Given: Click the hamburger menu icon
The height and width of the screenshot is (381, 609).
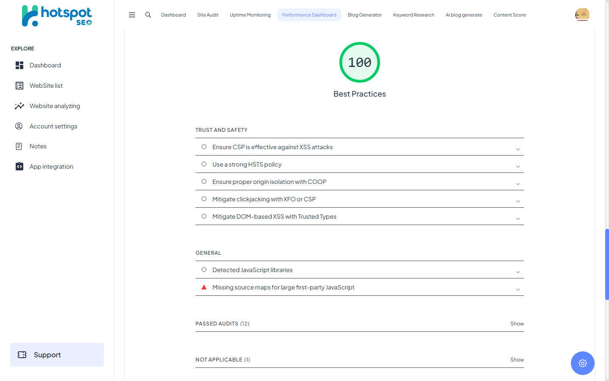Looking at the screenshot, I should [132, 15].
